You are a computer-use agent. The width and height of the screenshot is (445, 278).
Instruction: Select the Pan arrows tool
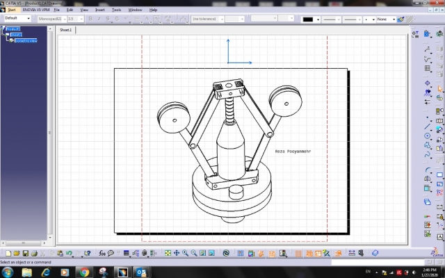pos(177,253)
